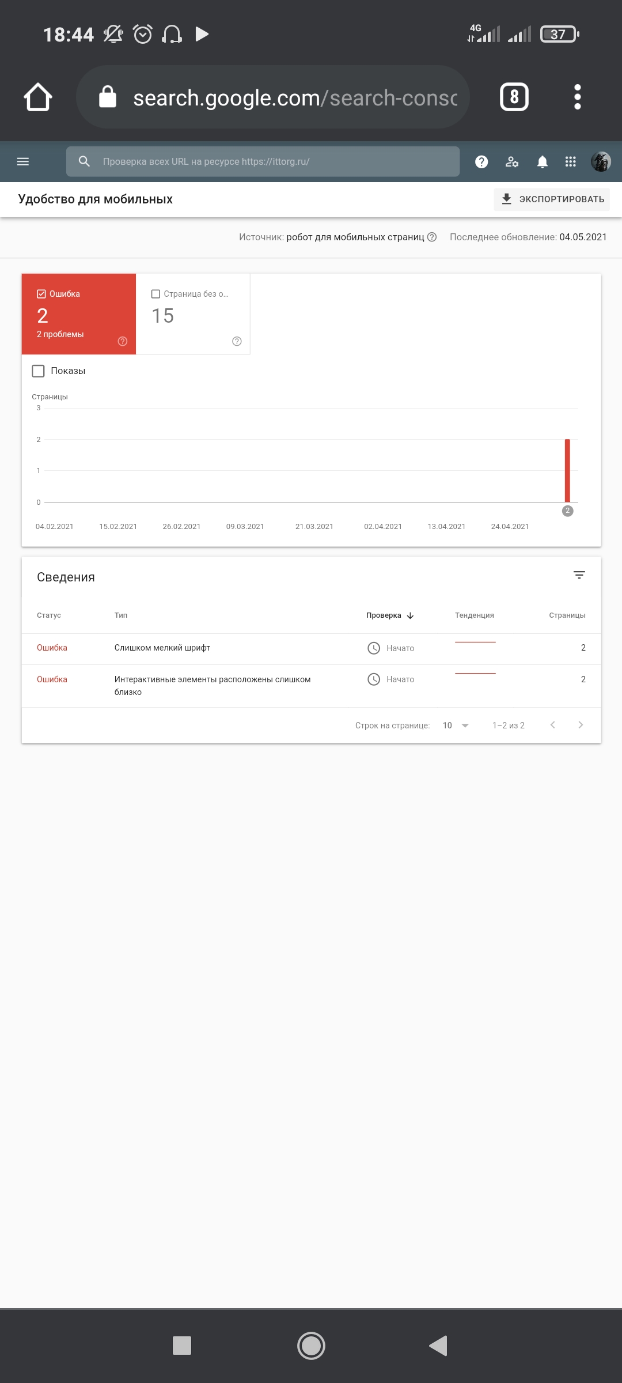Viewport: 622px width, 1383px height.
Task: Open the browser tab switcher showing 8
Action: (514, 97)
